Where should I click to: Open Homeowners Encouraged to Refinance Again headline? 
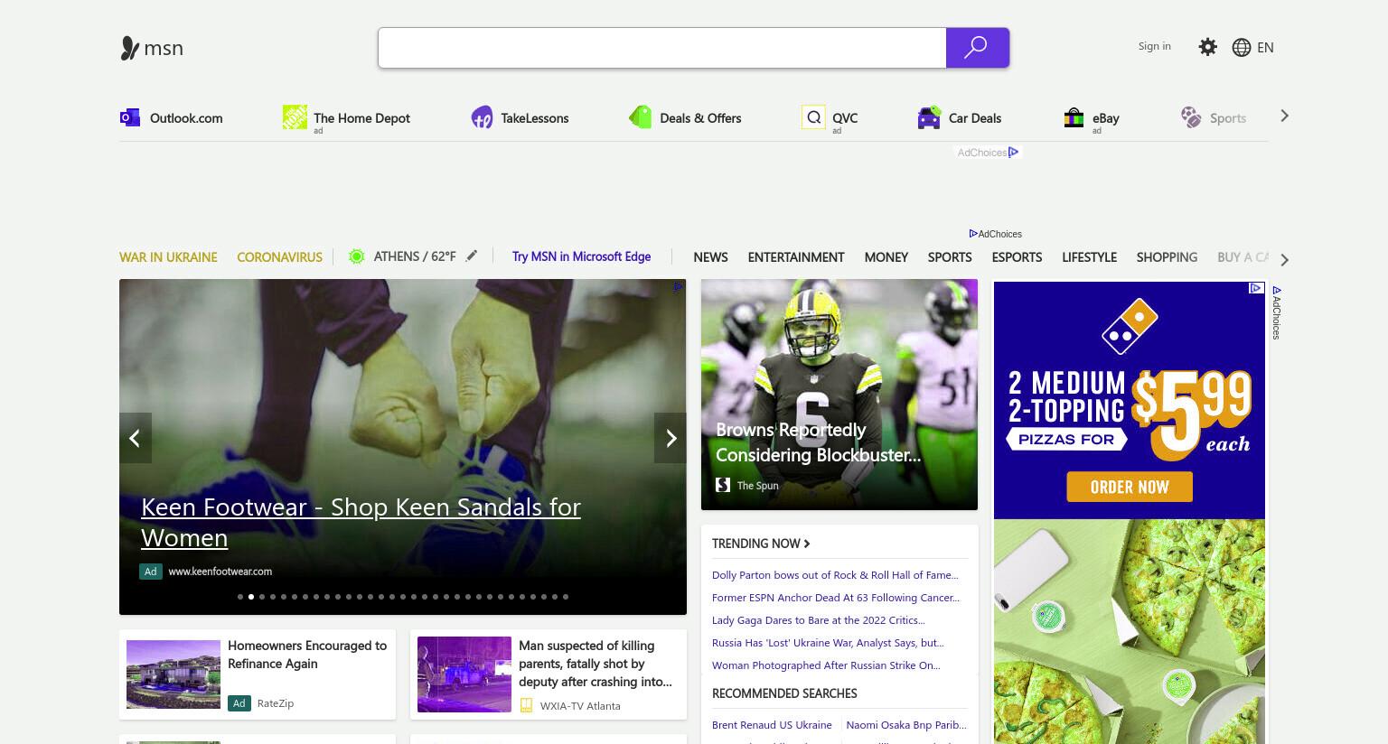307,655
